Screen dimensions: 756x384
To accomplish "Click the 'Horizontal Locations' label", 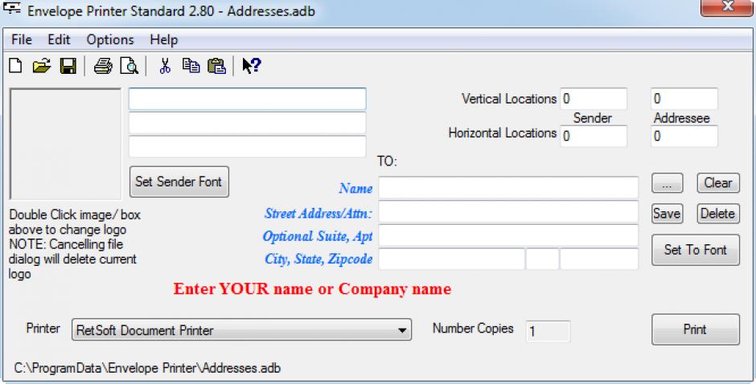I will point(503,133).
